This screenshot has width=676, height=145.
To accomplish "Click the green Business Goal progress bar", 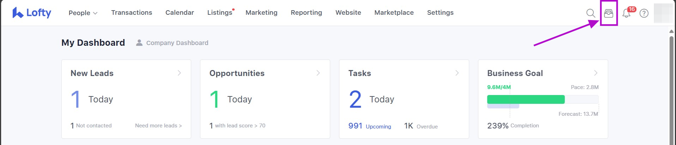I will click(x=526, y=99).
